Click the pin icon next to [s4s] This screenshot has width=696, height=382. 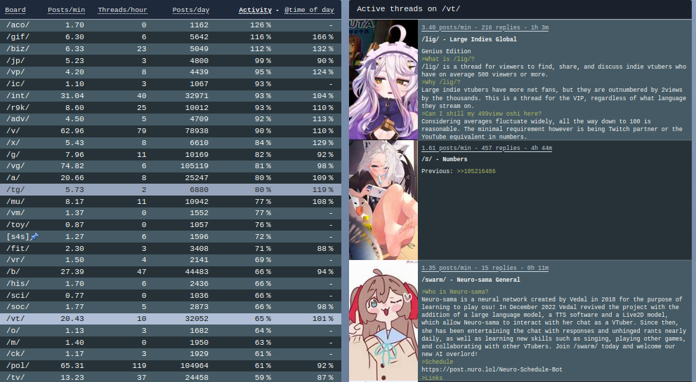coord(34,237)
